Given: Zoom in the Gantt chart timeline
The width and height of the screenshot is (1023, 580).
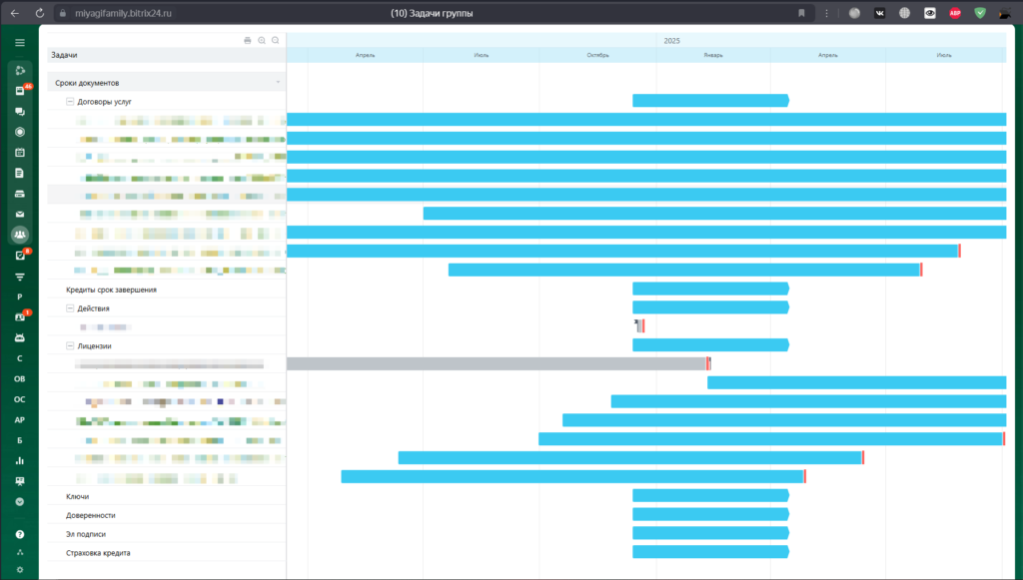Looking at the screenshot, I should point(262,40).
